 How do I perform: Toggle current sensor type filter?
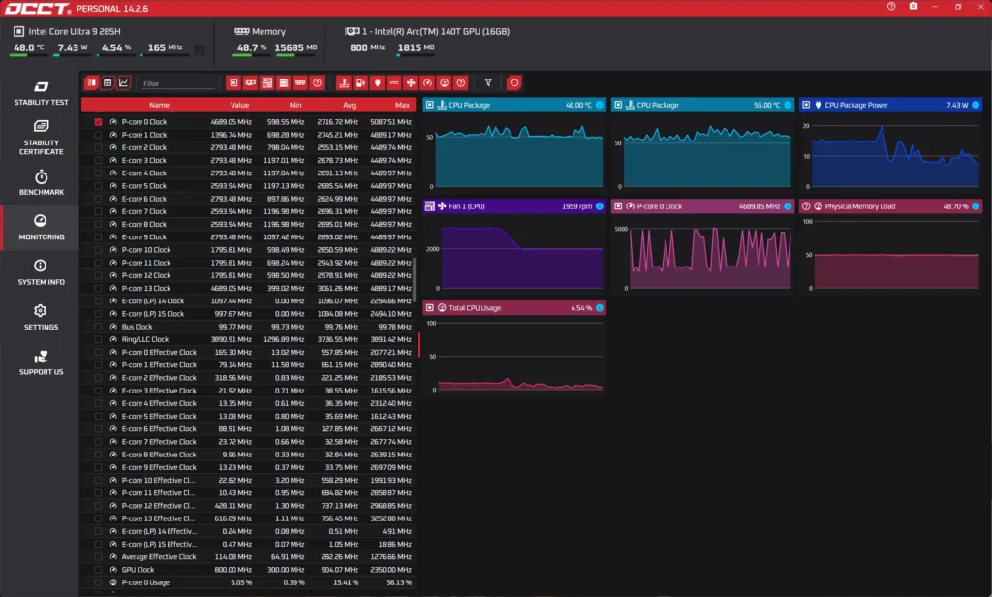(393, 83)
